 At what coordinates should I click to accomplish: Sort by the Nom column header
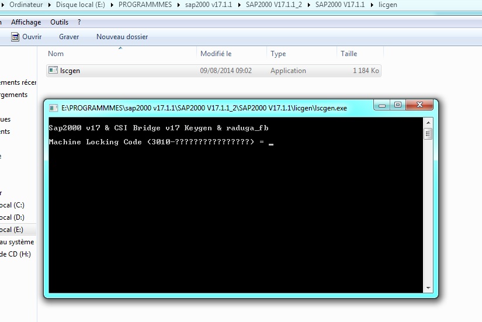click(x=56, y=54)
